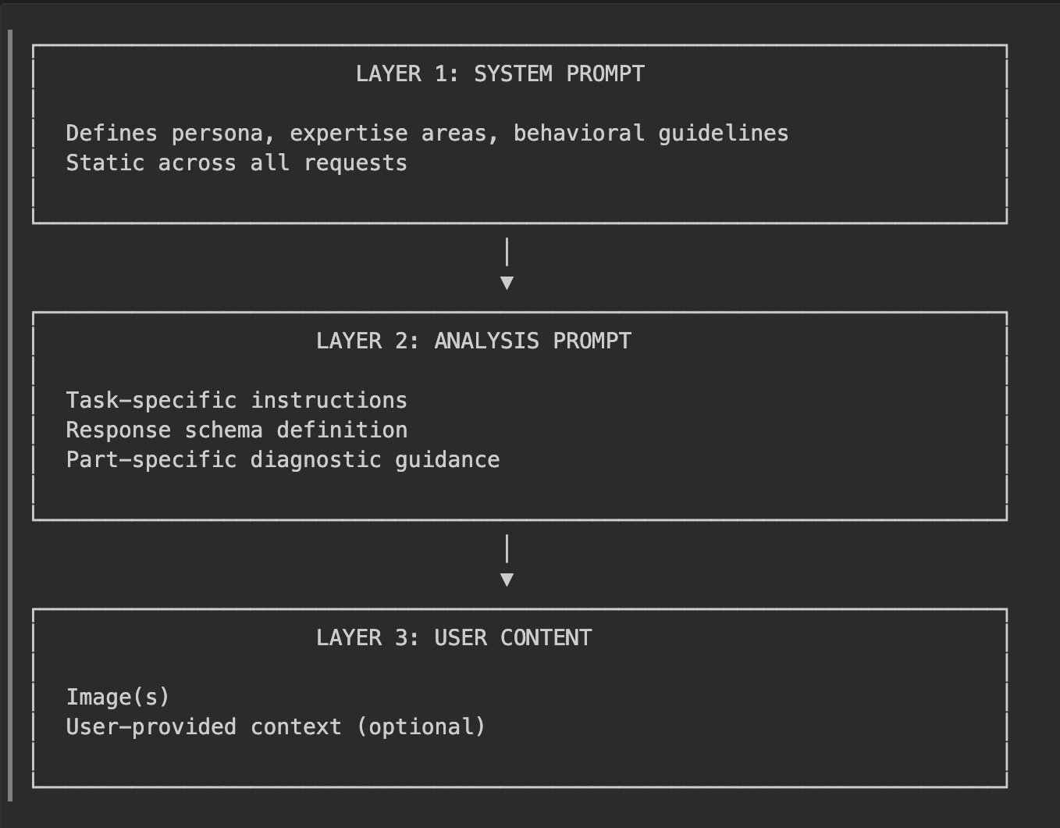Click the '(optional)' text in Layer 3
This screenshot has width=1060, height=828.
pos(421,727)
